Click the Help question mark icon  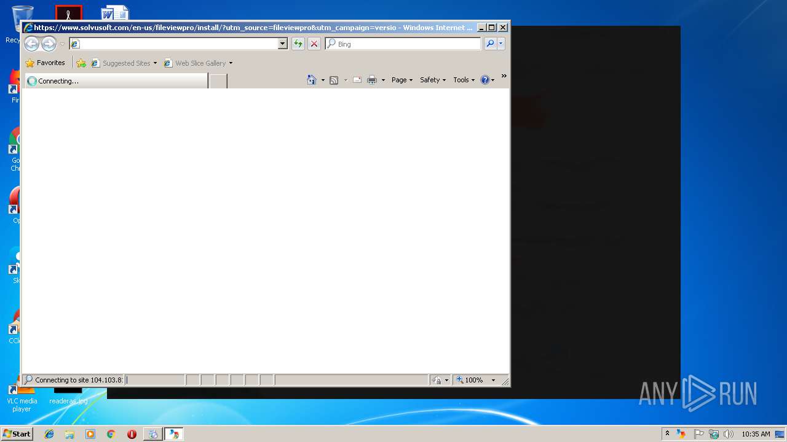coord(485,80)
